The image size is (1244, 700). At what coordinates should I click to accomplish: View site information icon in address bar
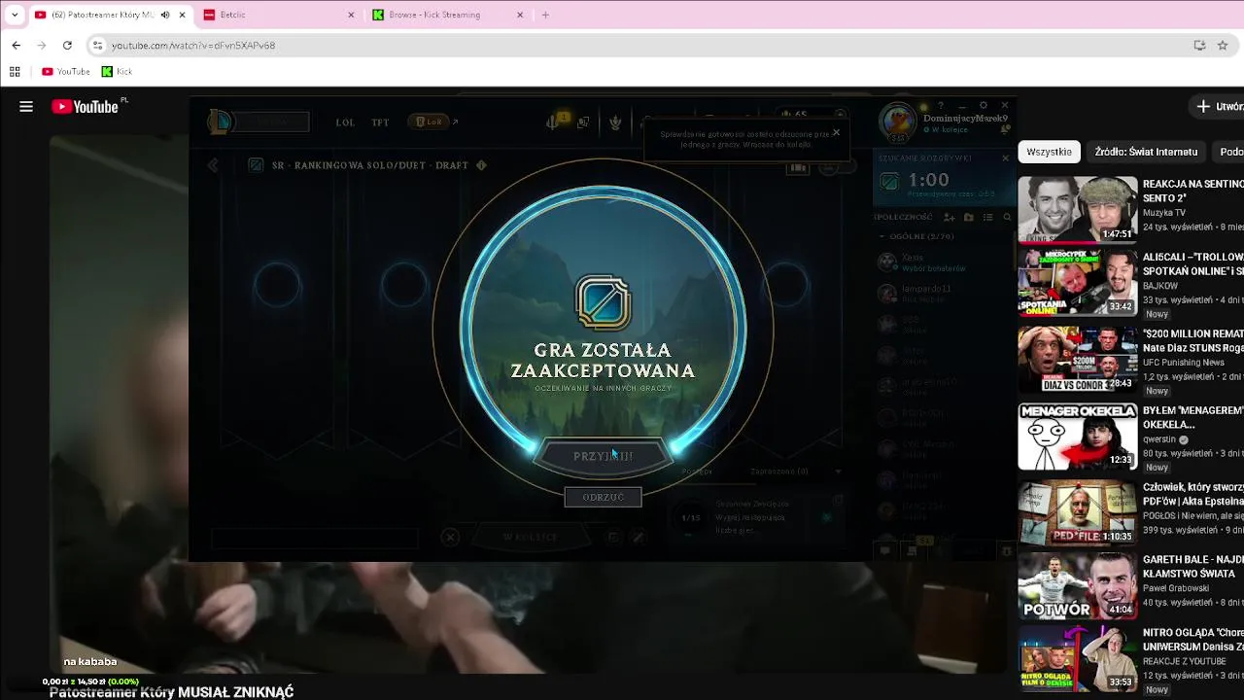(x=97, y=45)
